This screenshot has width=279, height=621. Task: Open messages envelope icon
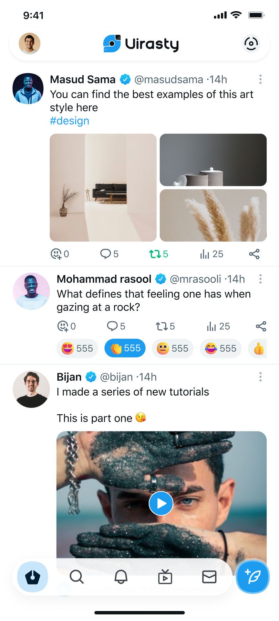tap(209, 577)
